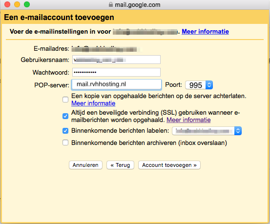The width and height of the screenshot is (270, 224).
Task: Select the Poort combo box showing 995
Action: [199, 85]
